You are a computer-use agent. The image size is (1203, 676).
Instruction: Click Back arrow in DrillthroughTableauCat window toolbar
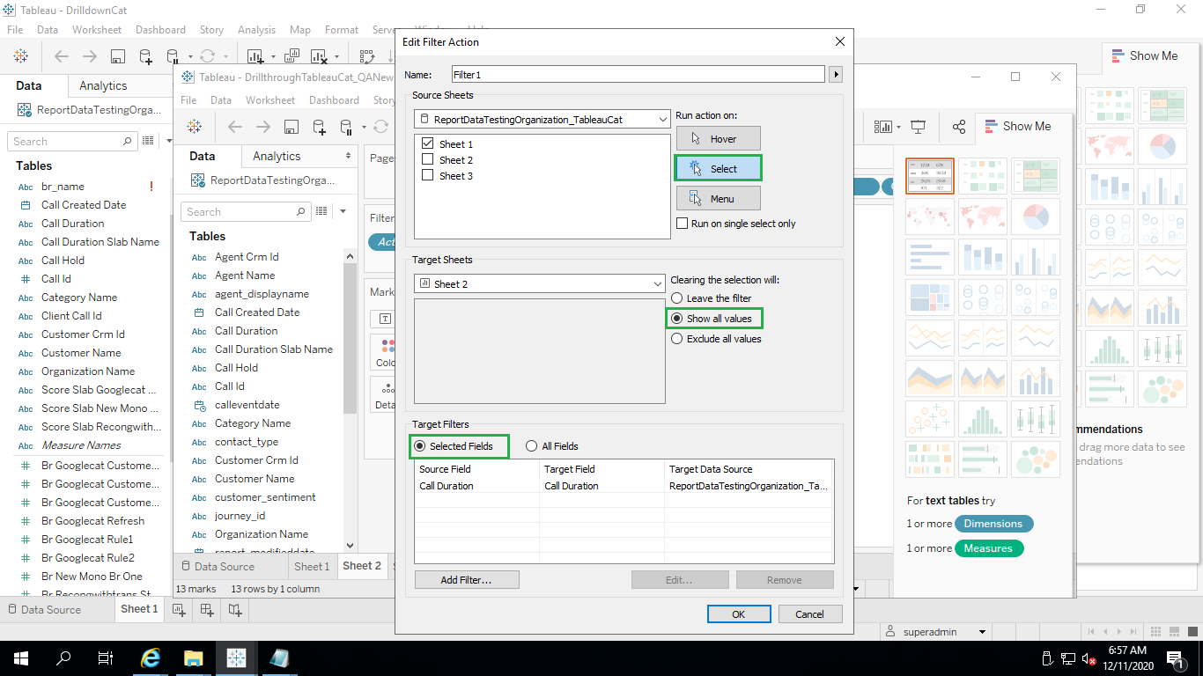[x=235, y=127]
